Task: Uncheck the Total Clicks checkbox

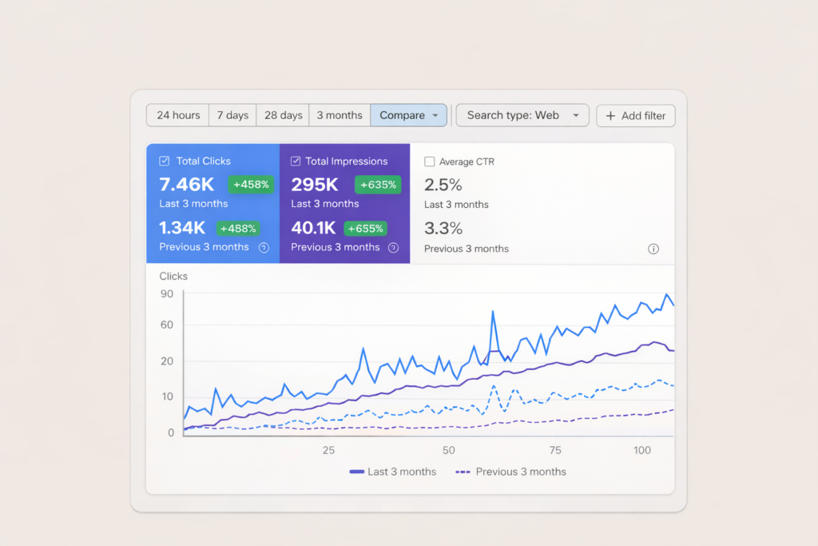Action: pyautogui.click(x=165, y=161)
